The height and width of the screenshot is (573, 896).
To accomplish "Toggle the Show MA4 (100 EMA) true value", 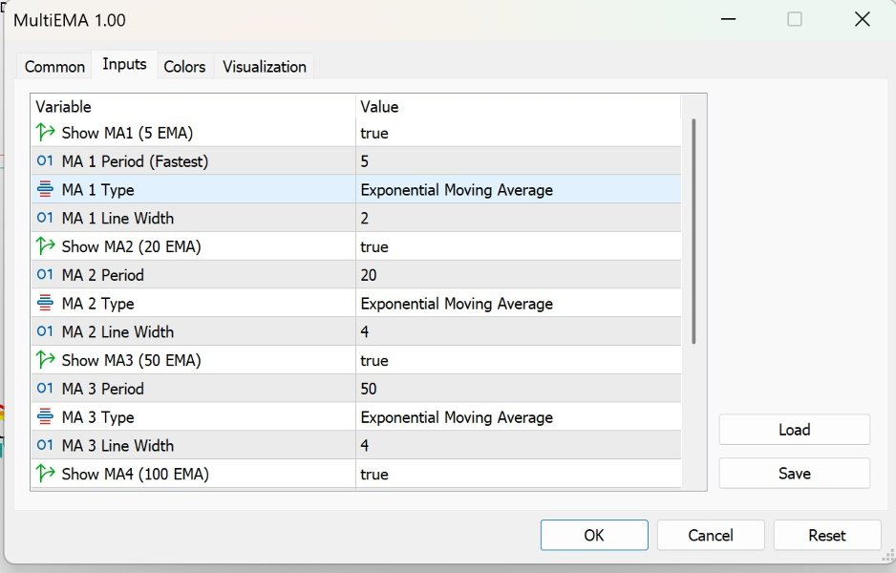I will [374, 475].
